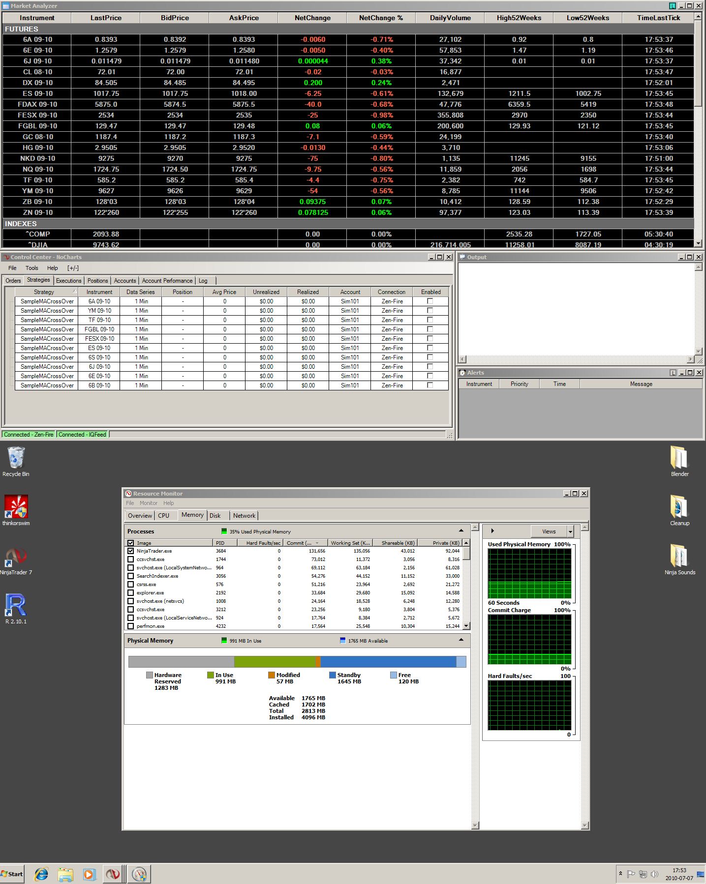Click the Views button in Resource Monitor
This screenshot has height=884, width=706.
pos(549,531)
